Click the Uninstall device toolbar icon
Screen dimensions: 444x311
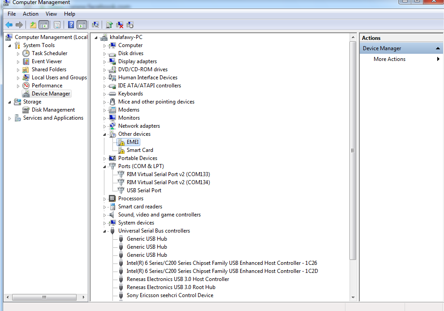point(120,25)
